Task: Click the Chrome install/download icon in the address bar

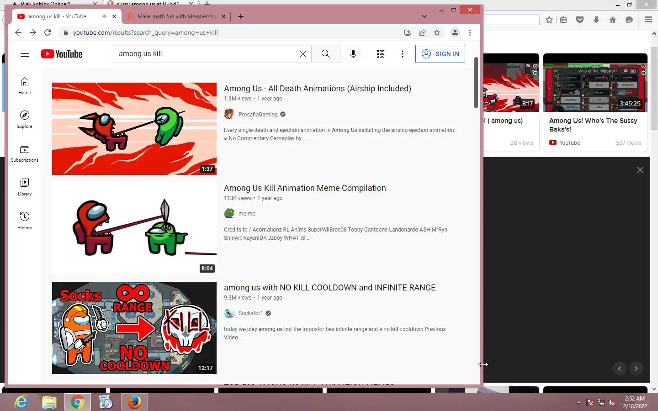Action: click(x=407, y=32)
